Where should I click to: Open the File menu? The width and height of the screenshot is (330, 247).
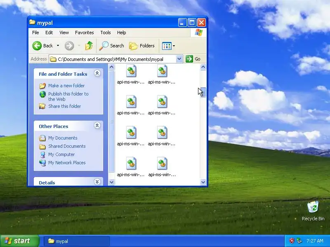[35, 33]
